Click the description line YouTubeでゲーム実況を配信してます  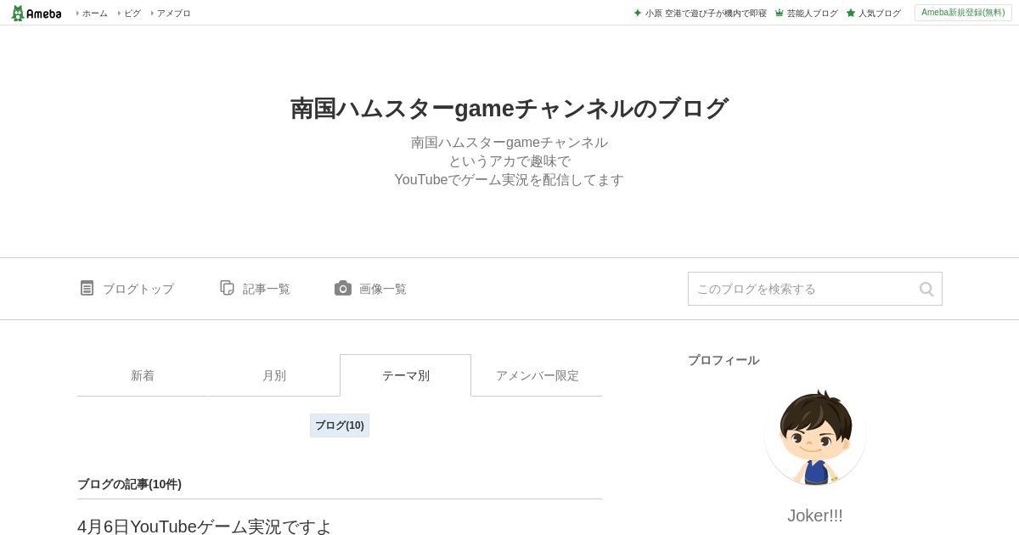coord(509,180)
